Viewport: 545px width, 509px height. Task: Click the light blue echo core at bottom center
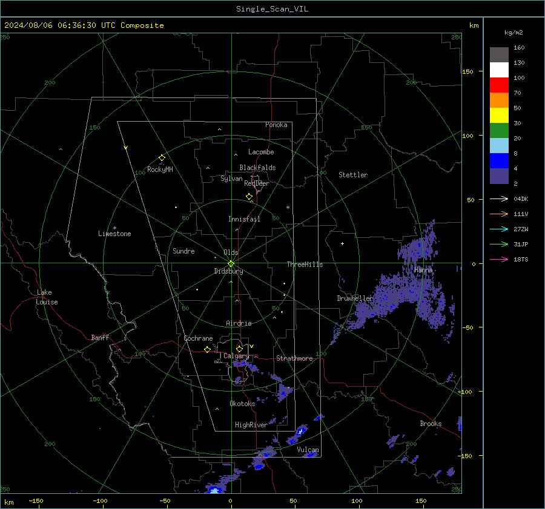(x=214, y=491)
